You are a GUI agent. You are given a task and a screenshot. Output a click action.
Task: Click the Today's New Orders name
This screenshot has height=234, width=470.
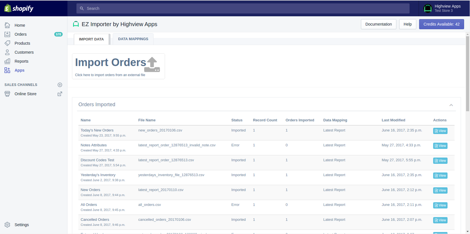(97, 130)
